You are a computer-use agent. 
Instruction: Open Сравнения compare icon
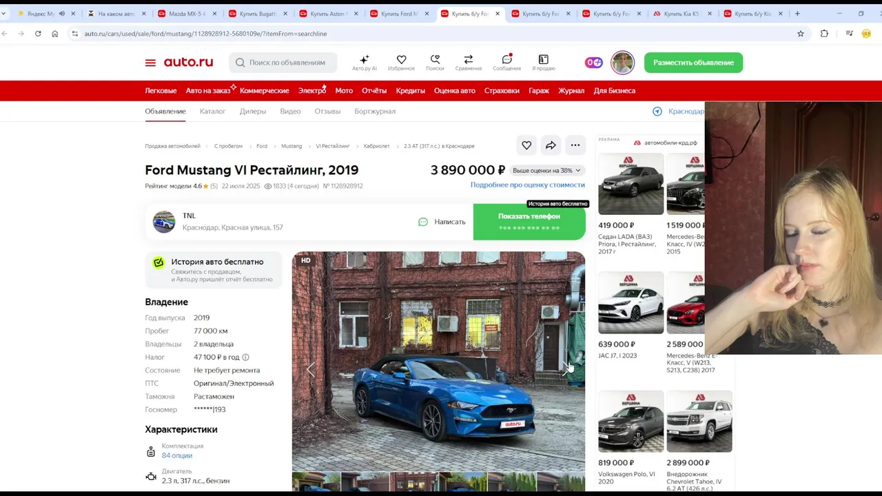coord(468,63)
